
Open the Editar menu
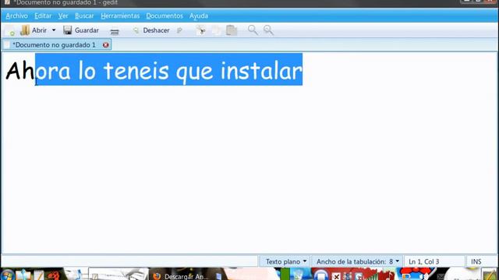click(x=43, y=16)
